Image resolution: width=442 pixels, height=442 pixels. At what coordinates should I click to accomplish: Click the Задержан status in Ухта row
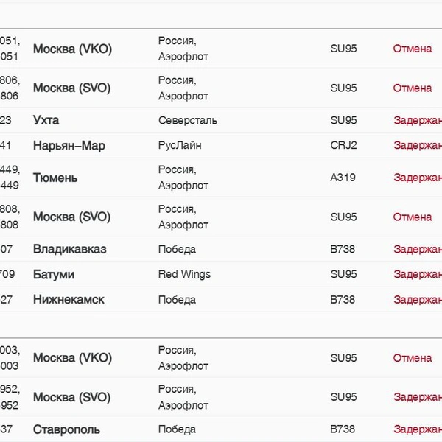point(418,120)
